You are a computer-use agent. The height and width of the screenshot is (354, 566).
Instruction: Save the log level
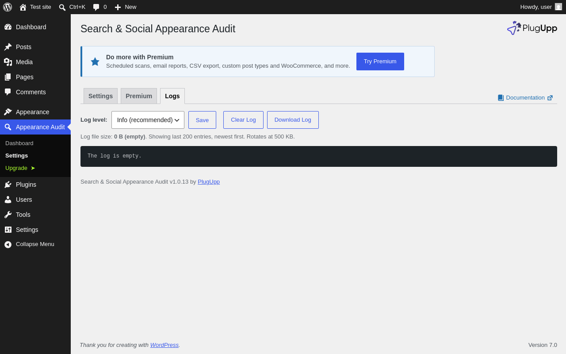pyautogui.click(x=202, y=120)
